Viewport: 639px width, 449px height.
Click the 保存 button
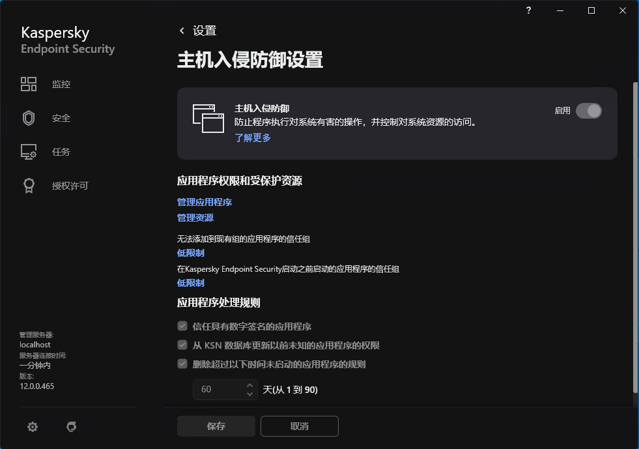coord(216,426)
